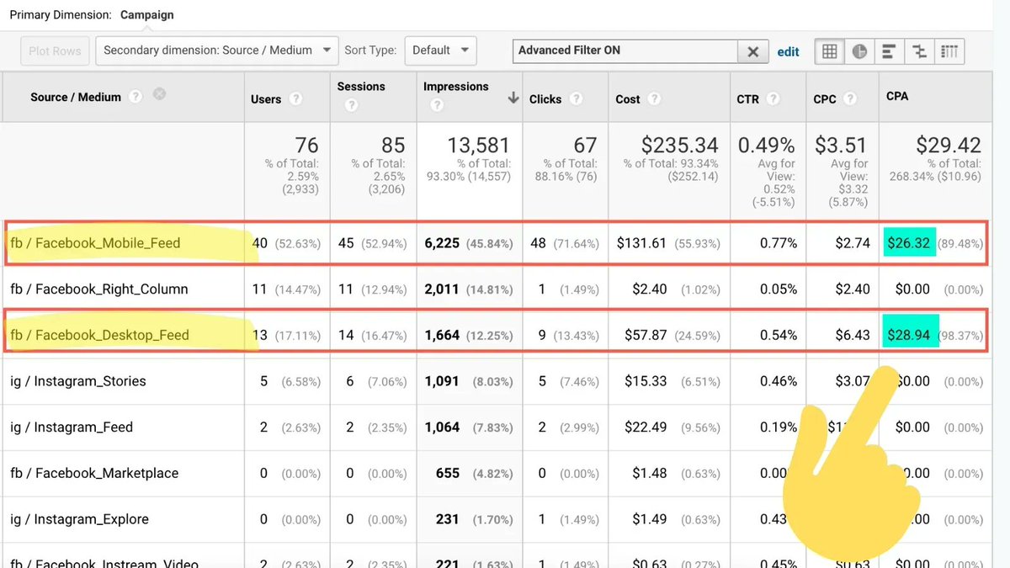The height and width of the screenshot is (568, 1010).
Task: Click total Users value 76
Action: click(x=307, y=146)
